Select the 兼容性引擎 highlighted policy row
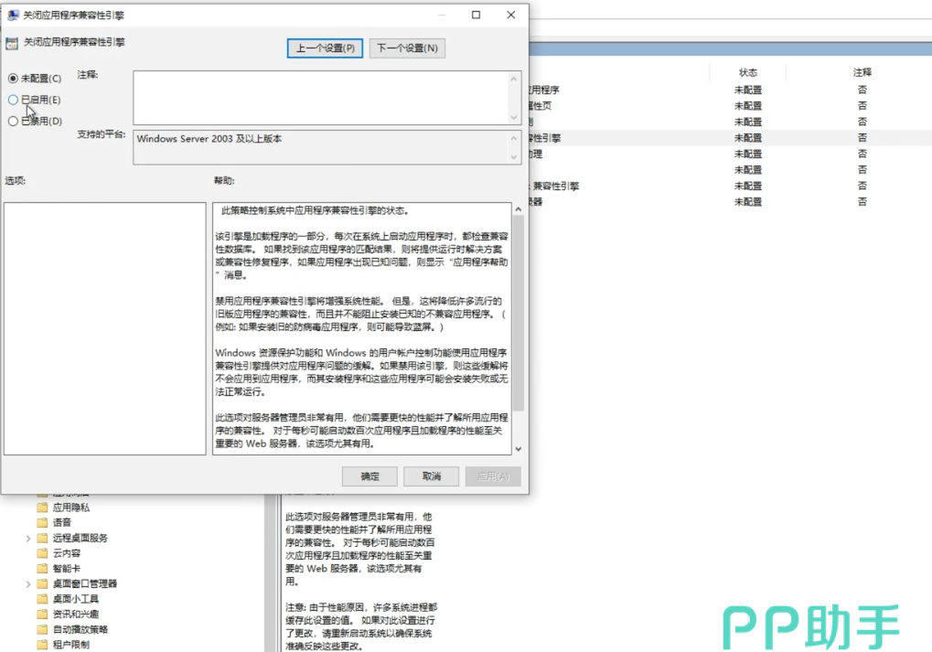The height and width of the screenshot is (652, 932). click(730, 138)
